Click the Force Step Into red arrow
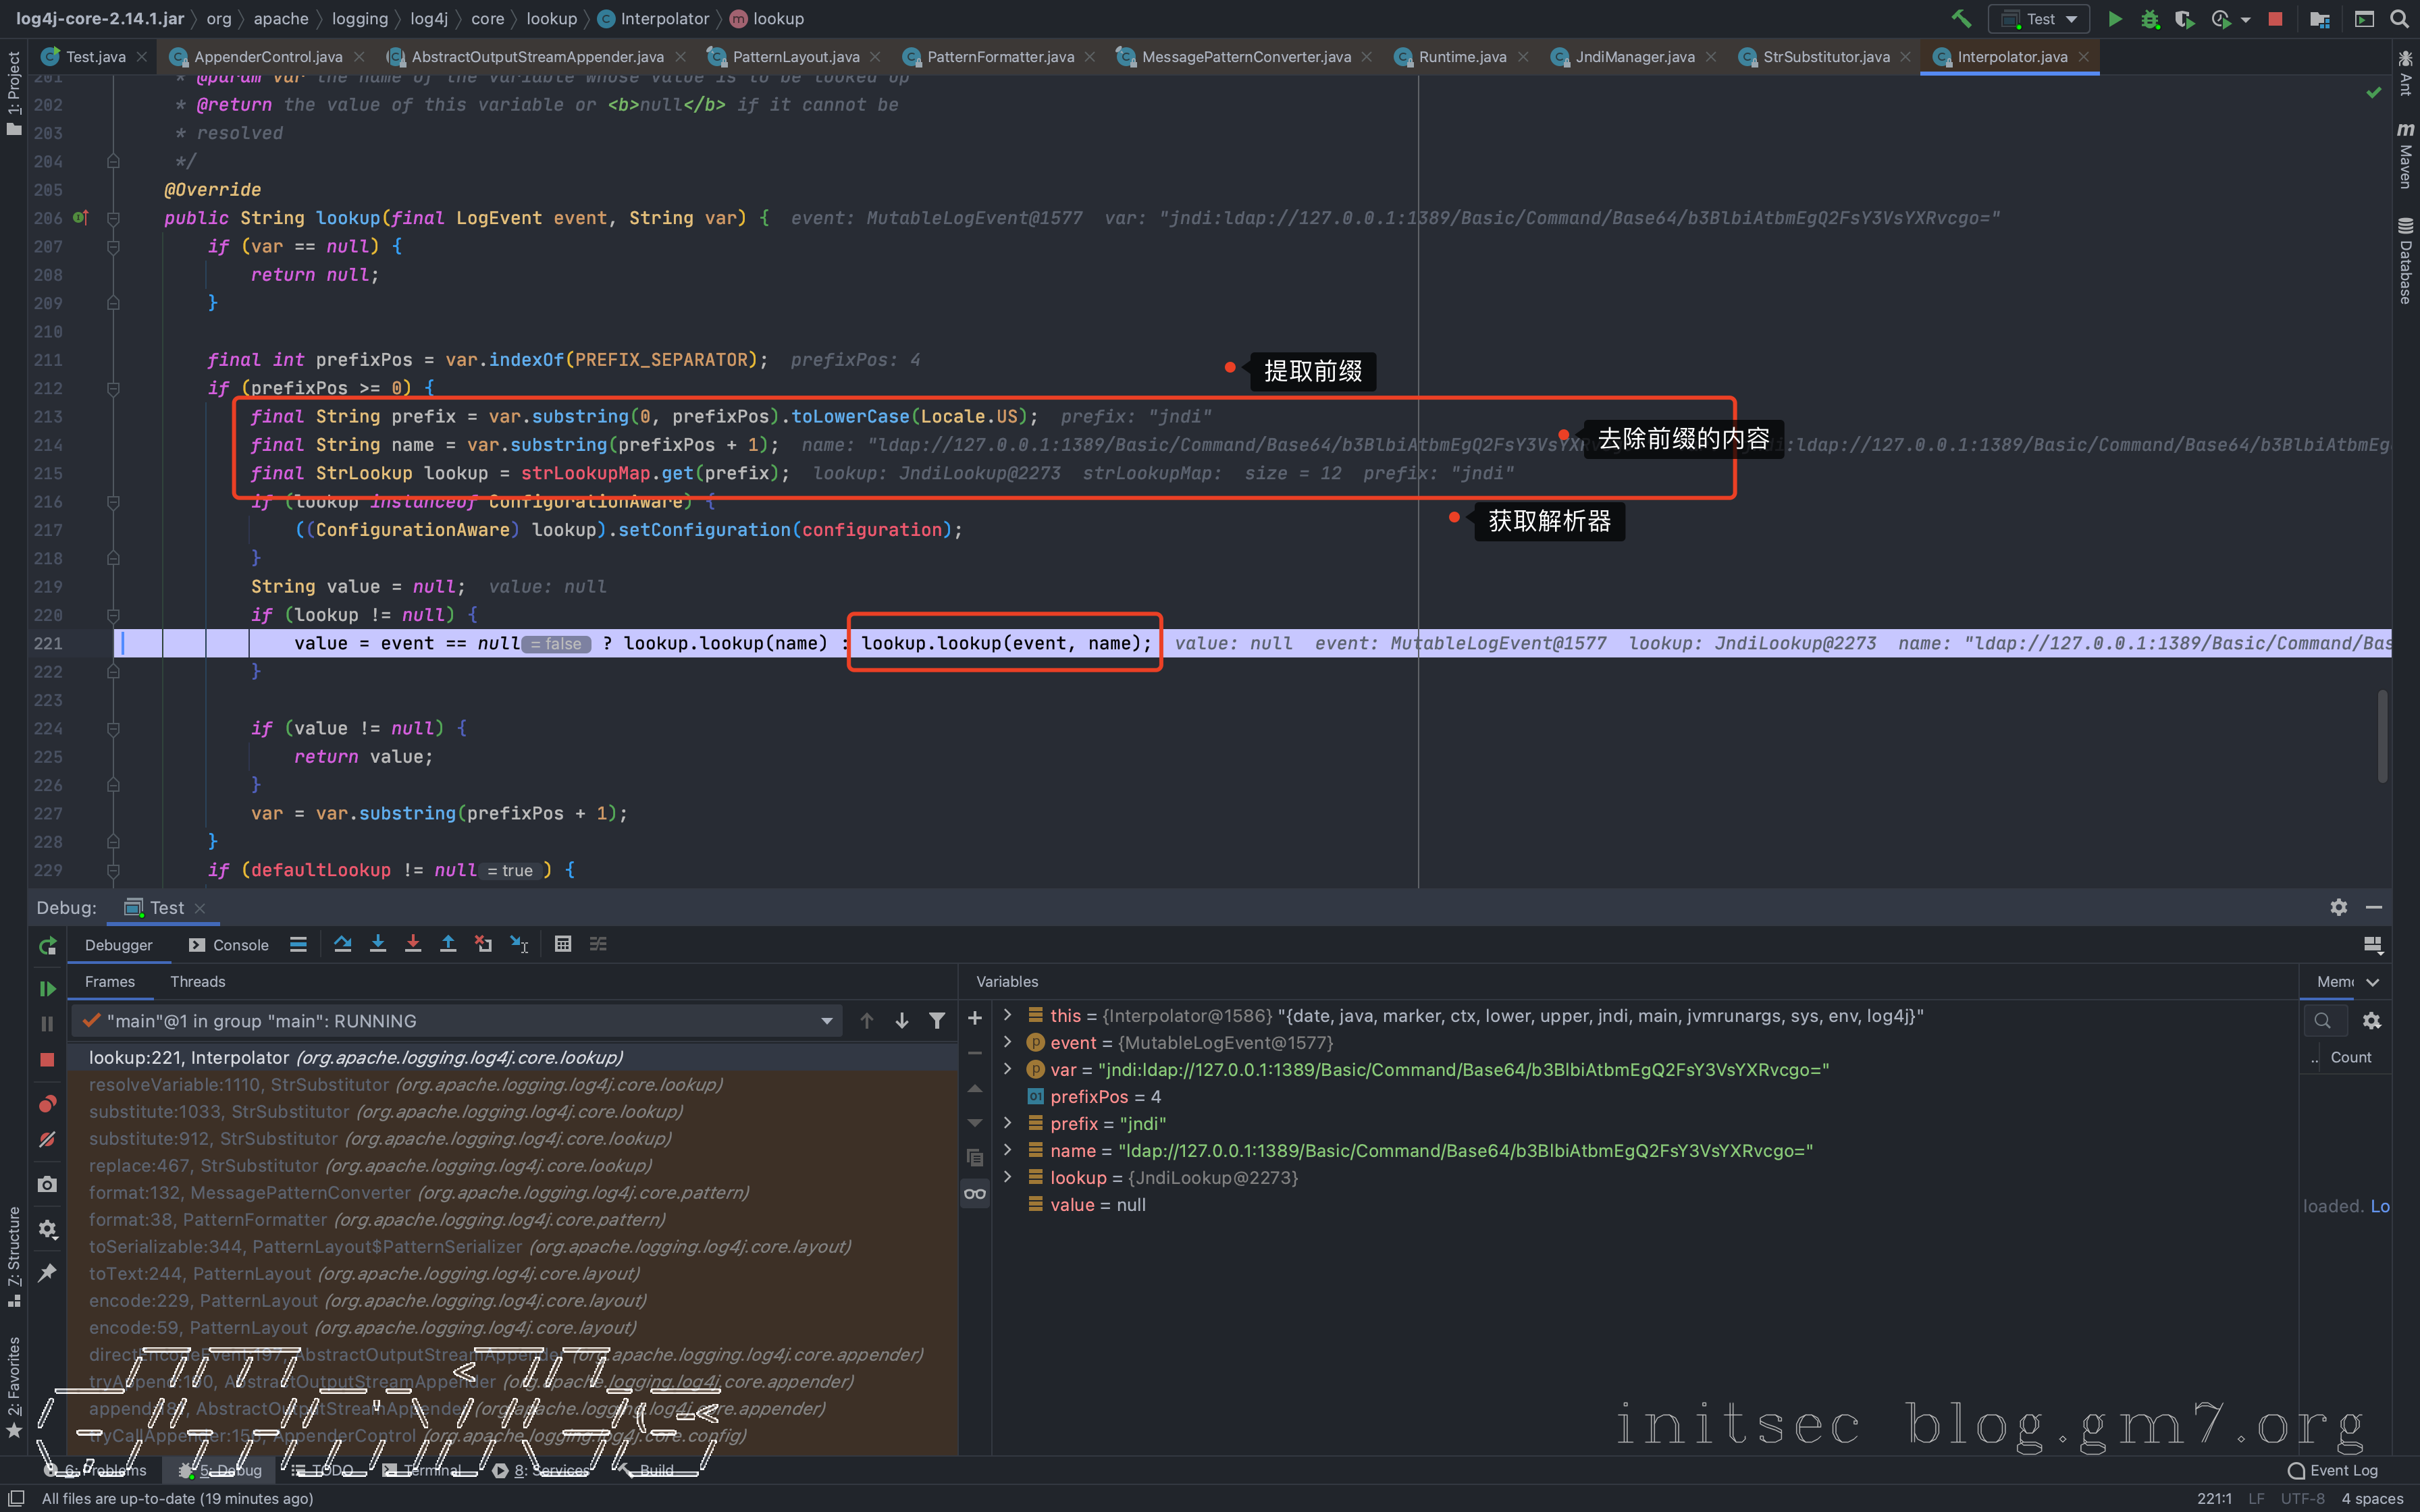Screen dimensions: 2420x1512 (413, 944)
